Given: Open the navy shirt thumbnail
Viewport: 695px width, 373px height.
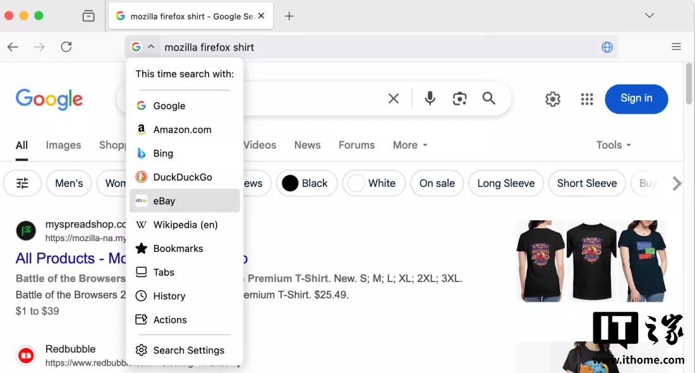Looking at the screenshot, I should pos(643,261).
